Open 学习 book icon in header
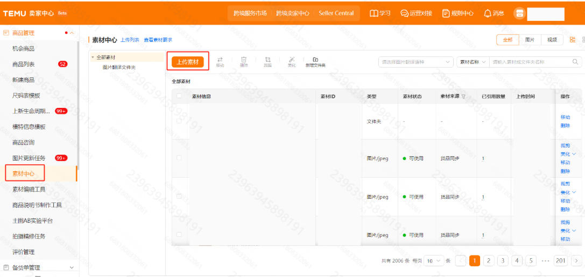The image size is (585, 277). 373,13
